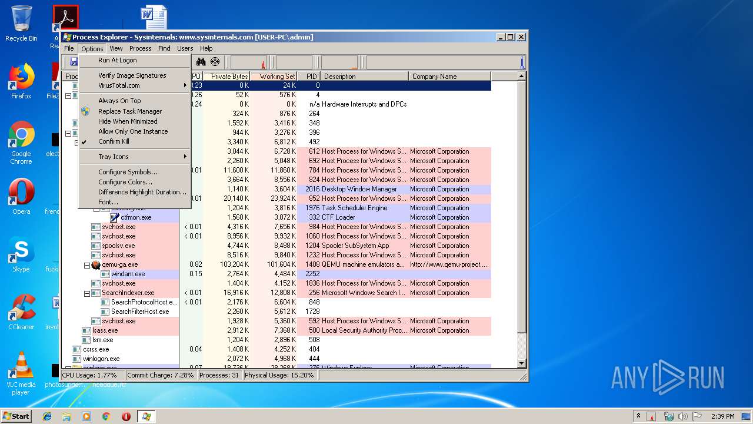753x424 pixels.
Task: Select spoolsv.exe process row
Action: coord(276,246)
